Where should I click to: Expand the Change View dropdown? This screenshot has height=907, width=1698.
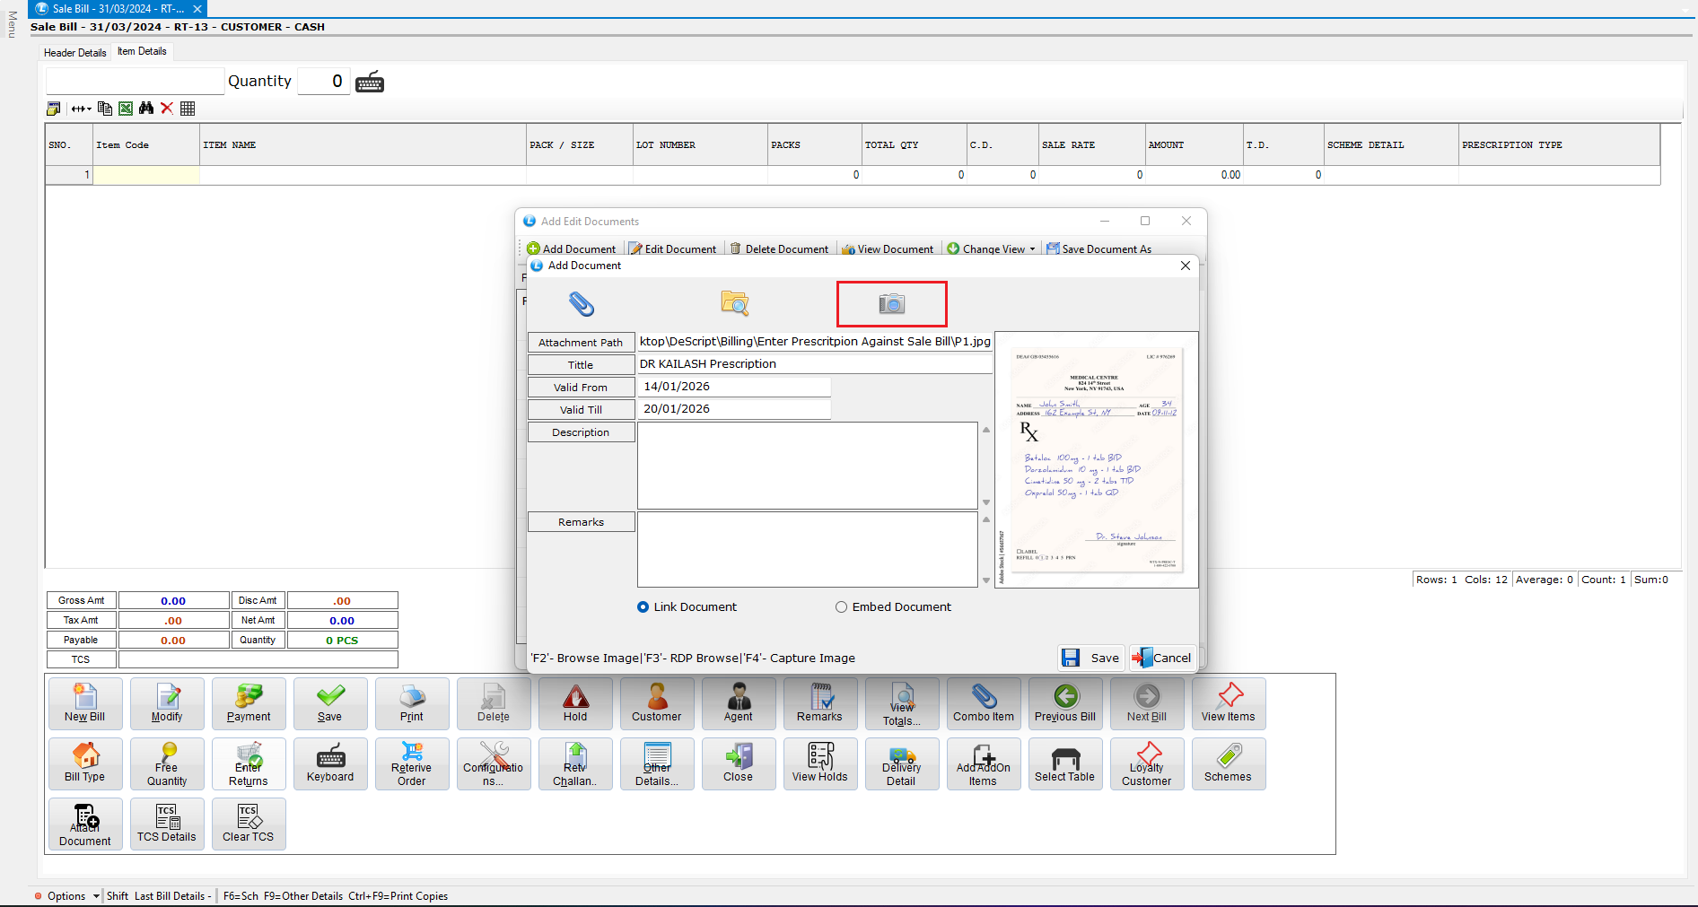[1032, 249]
